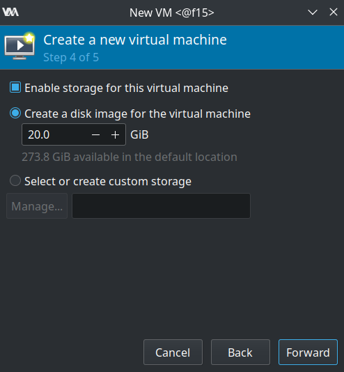This screenshot has height=372, width=344.
Task: Click the Virtual Machine Manager logo in title bar
Action: coord(10,12)
